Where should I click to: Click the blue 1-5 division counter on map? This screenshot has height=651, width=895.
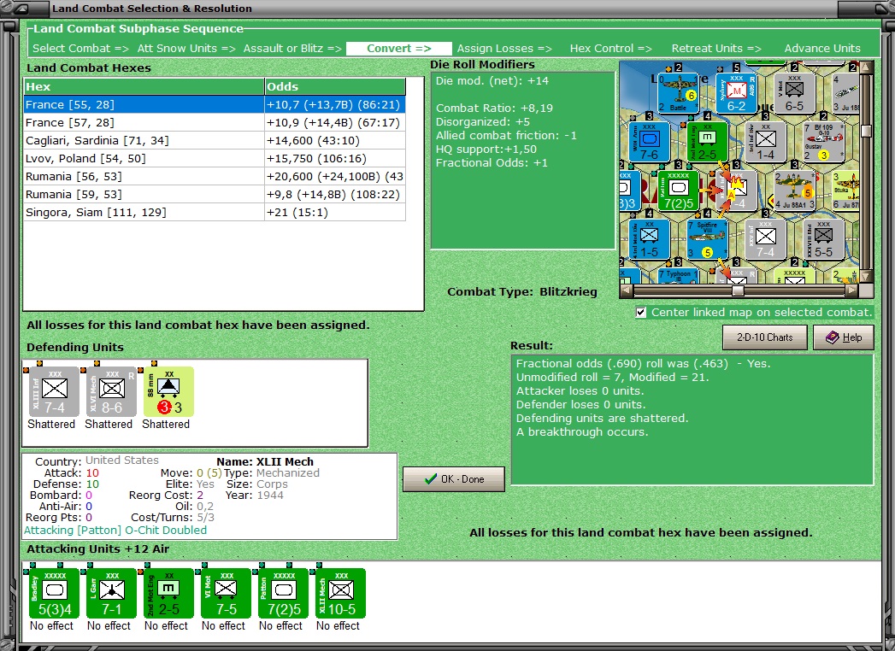point(649,240)
